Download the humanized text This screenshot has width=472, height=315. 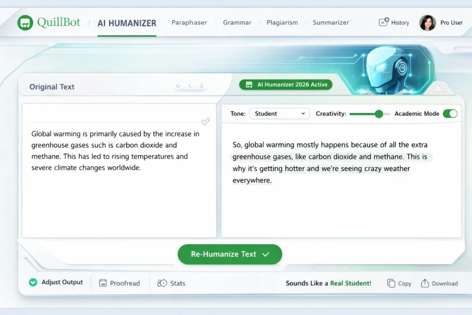(x=438, y=283)
